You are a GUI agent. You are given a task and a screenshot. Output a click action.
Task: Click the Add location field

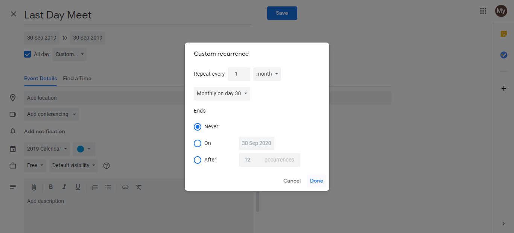(208, 98)
